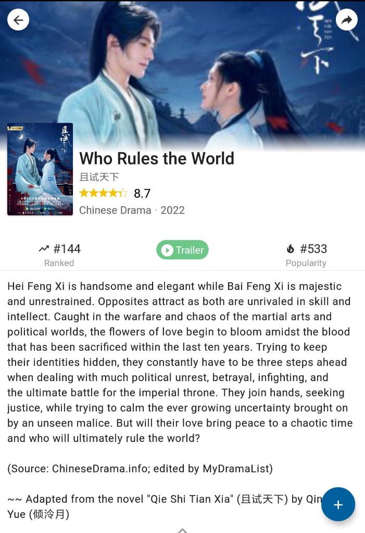Image resolution: width=365 pixels, height=533 pixels.
Task: Tap the trending Ranked #144 icon
Action: (x=44, y=249)
